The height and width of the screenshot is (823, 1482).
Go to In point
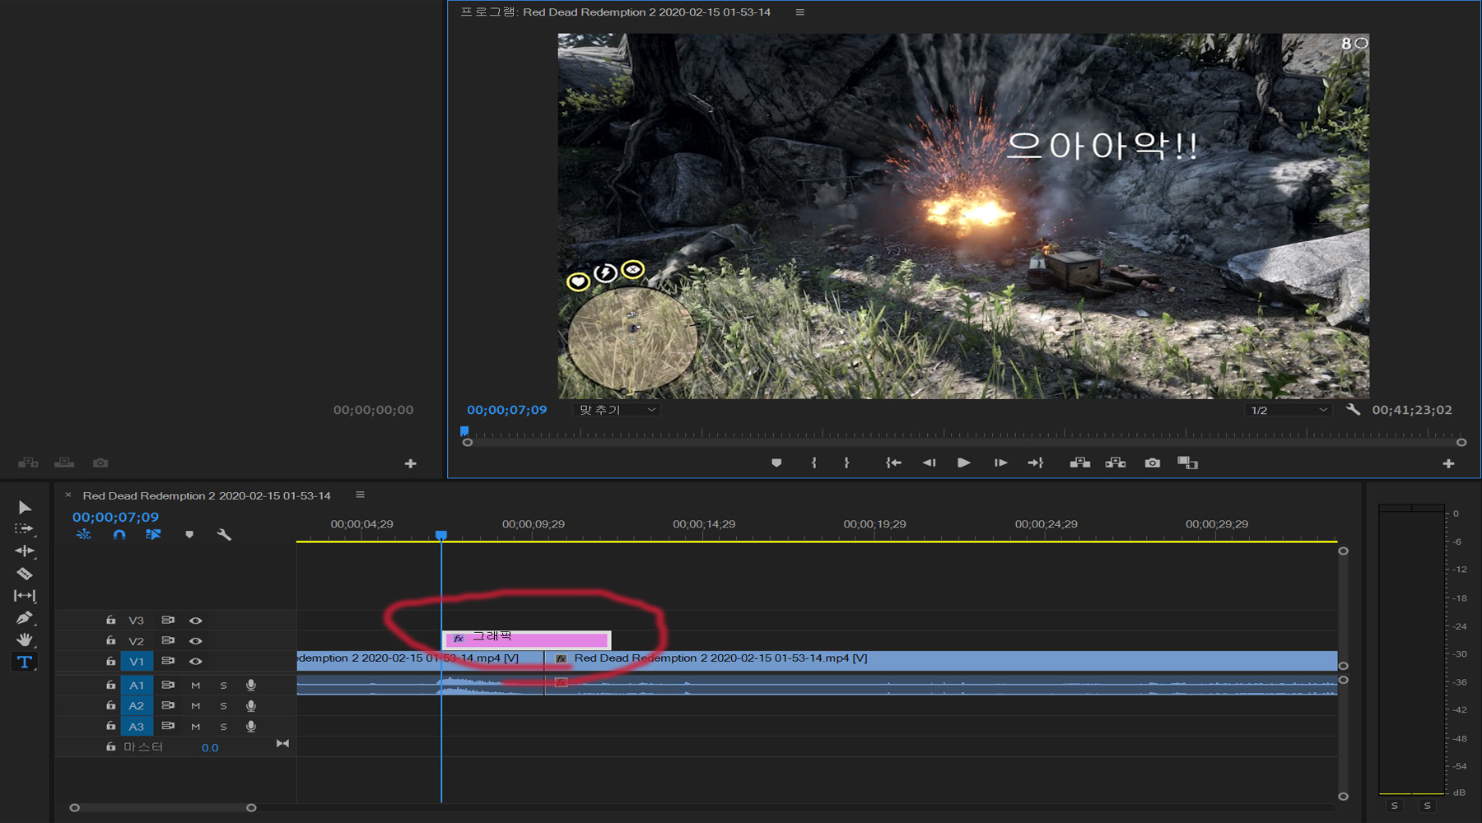893,463
